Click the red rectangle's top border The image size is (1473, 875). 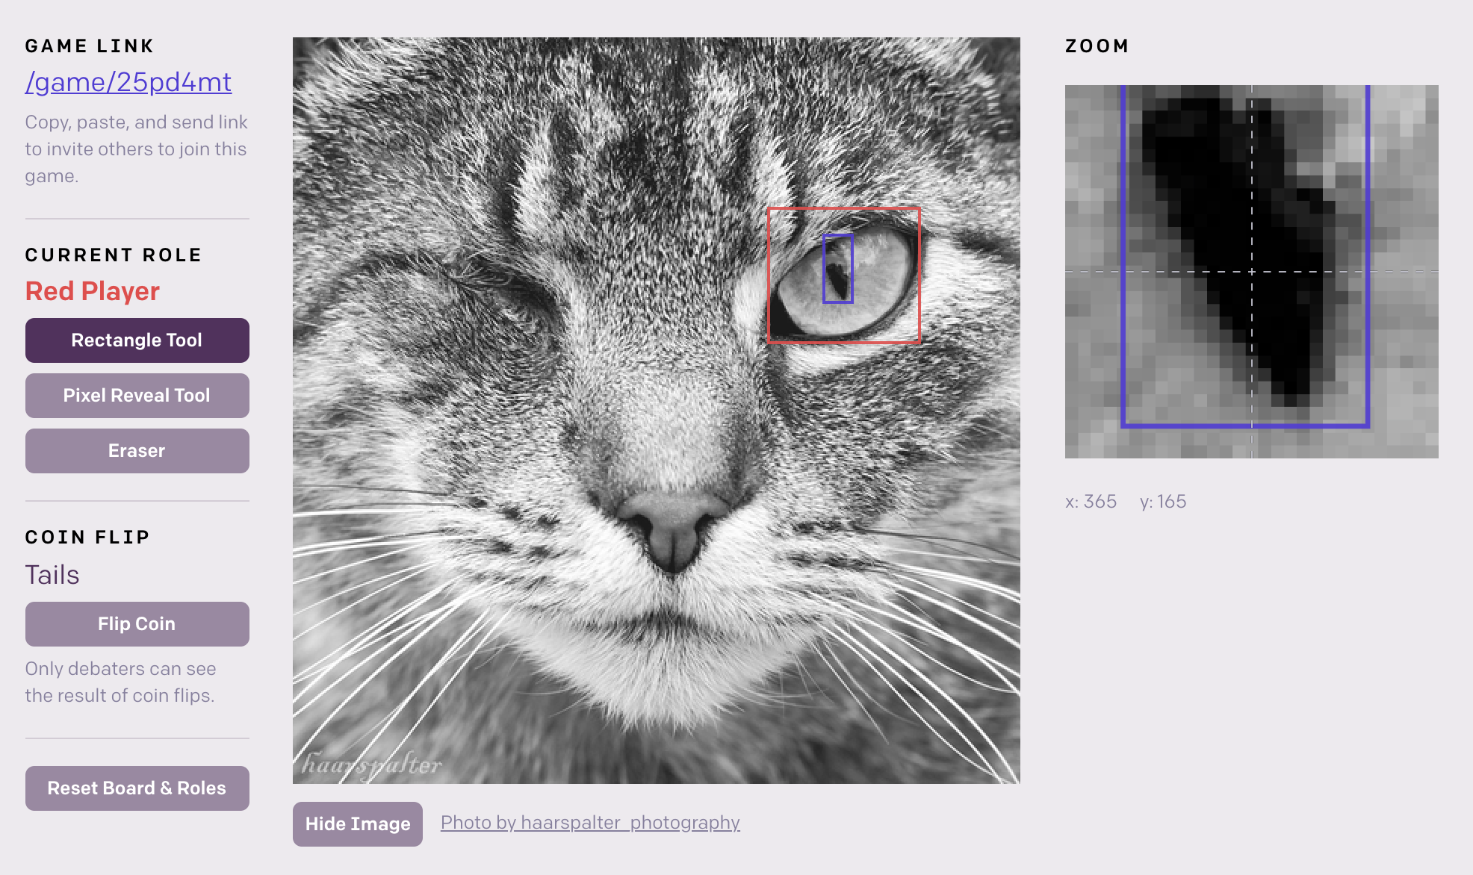click(844, 208)
